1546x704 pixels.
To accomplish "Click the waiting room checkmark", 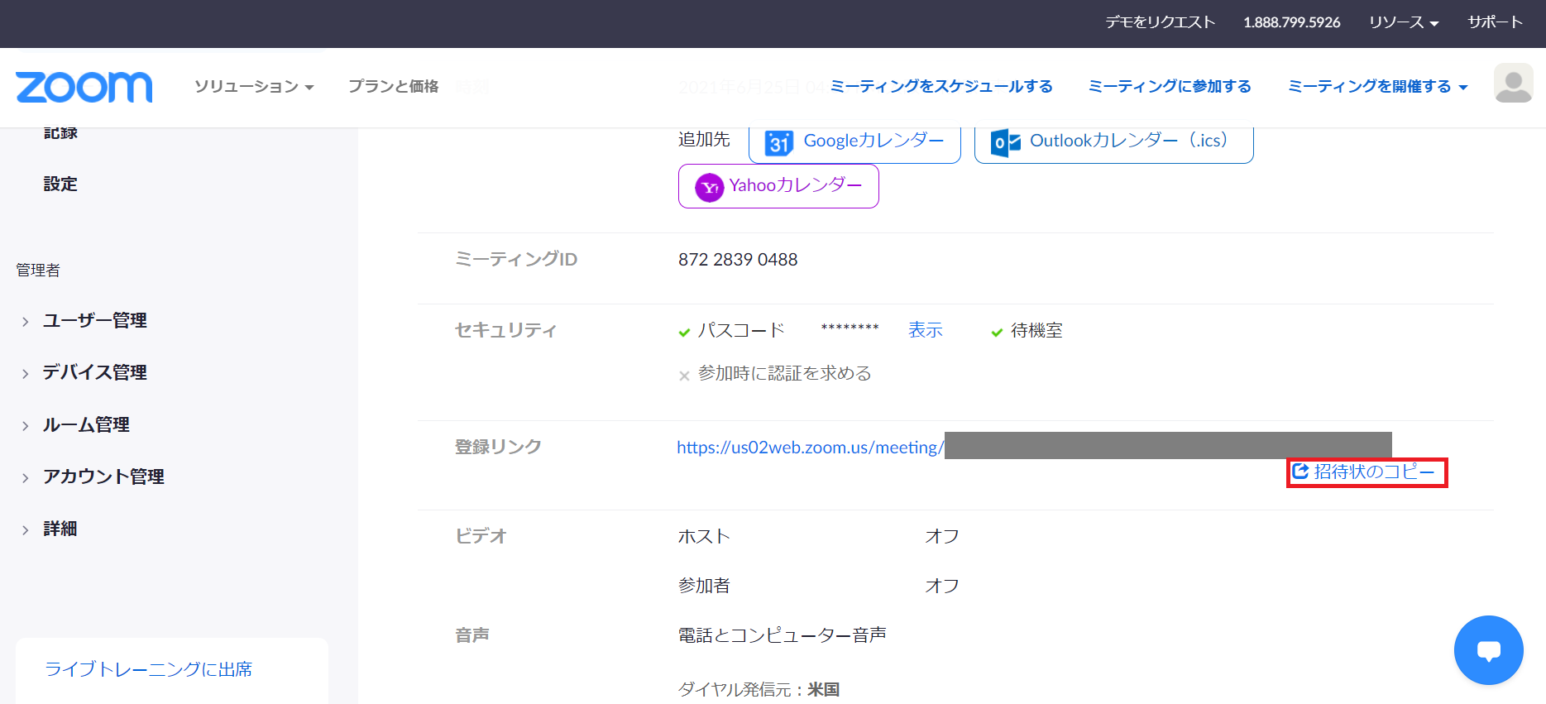I will tap(997, 333).
